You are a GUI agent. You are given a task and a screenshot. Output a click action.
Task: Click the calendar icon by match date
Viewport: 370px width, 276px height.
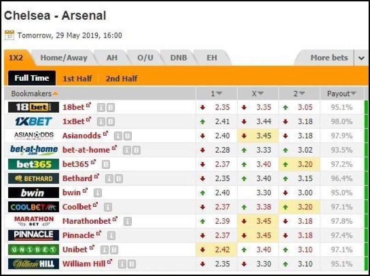[10, 35]
